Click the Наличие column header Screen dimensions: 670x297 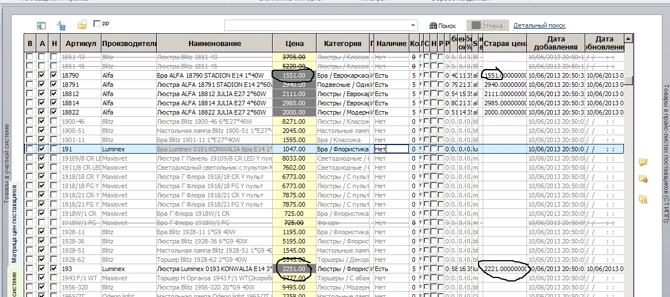392,43
